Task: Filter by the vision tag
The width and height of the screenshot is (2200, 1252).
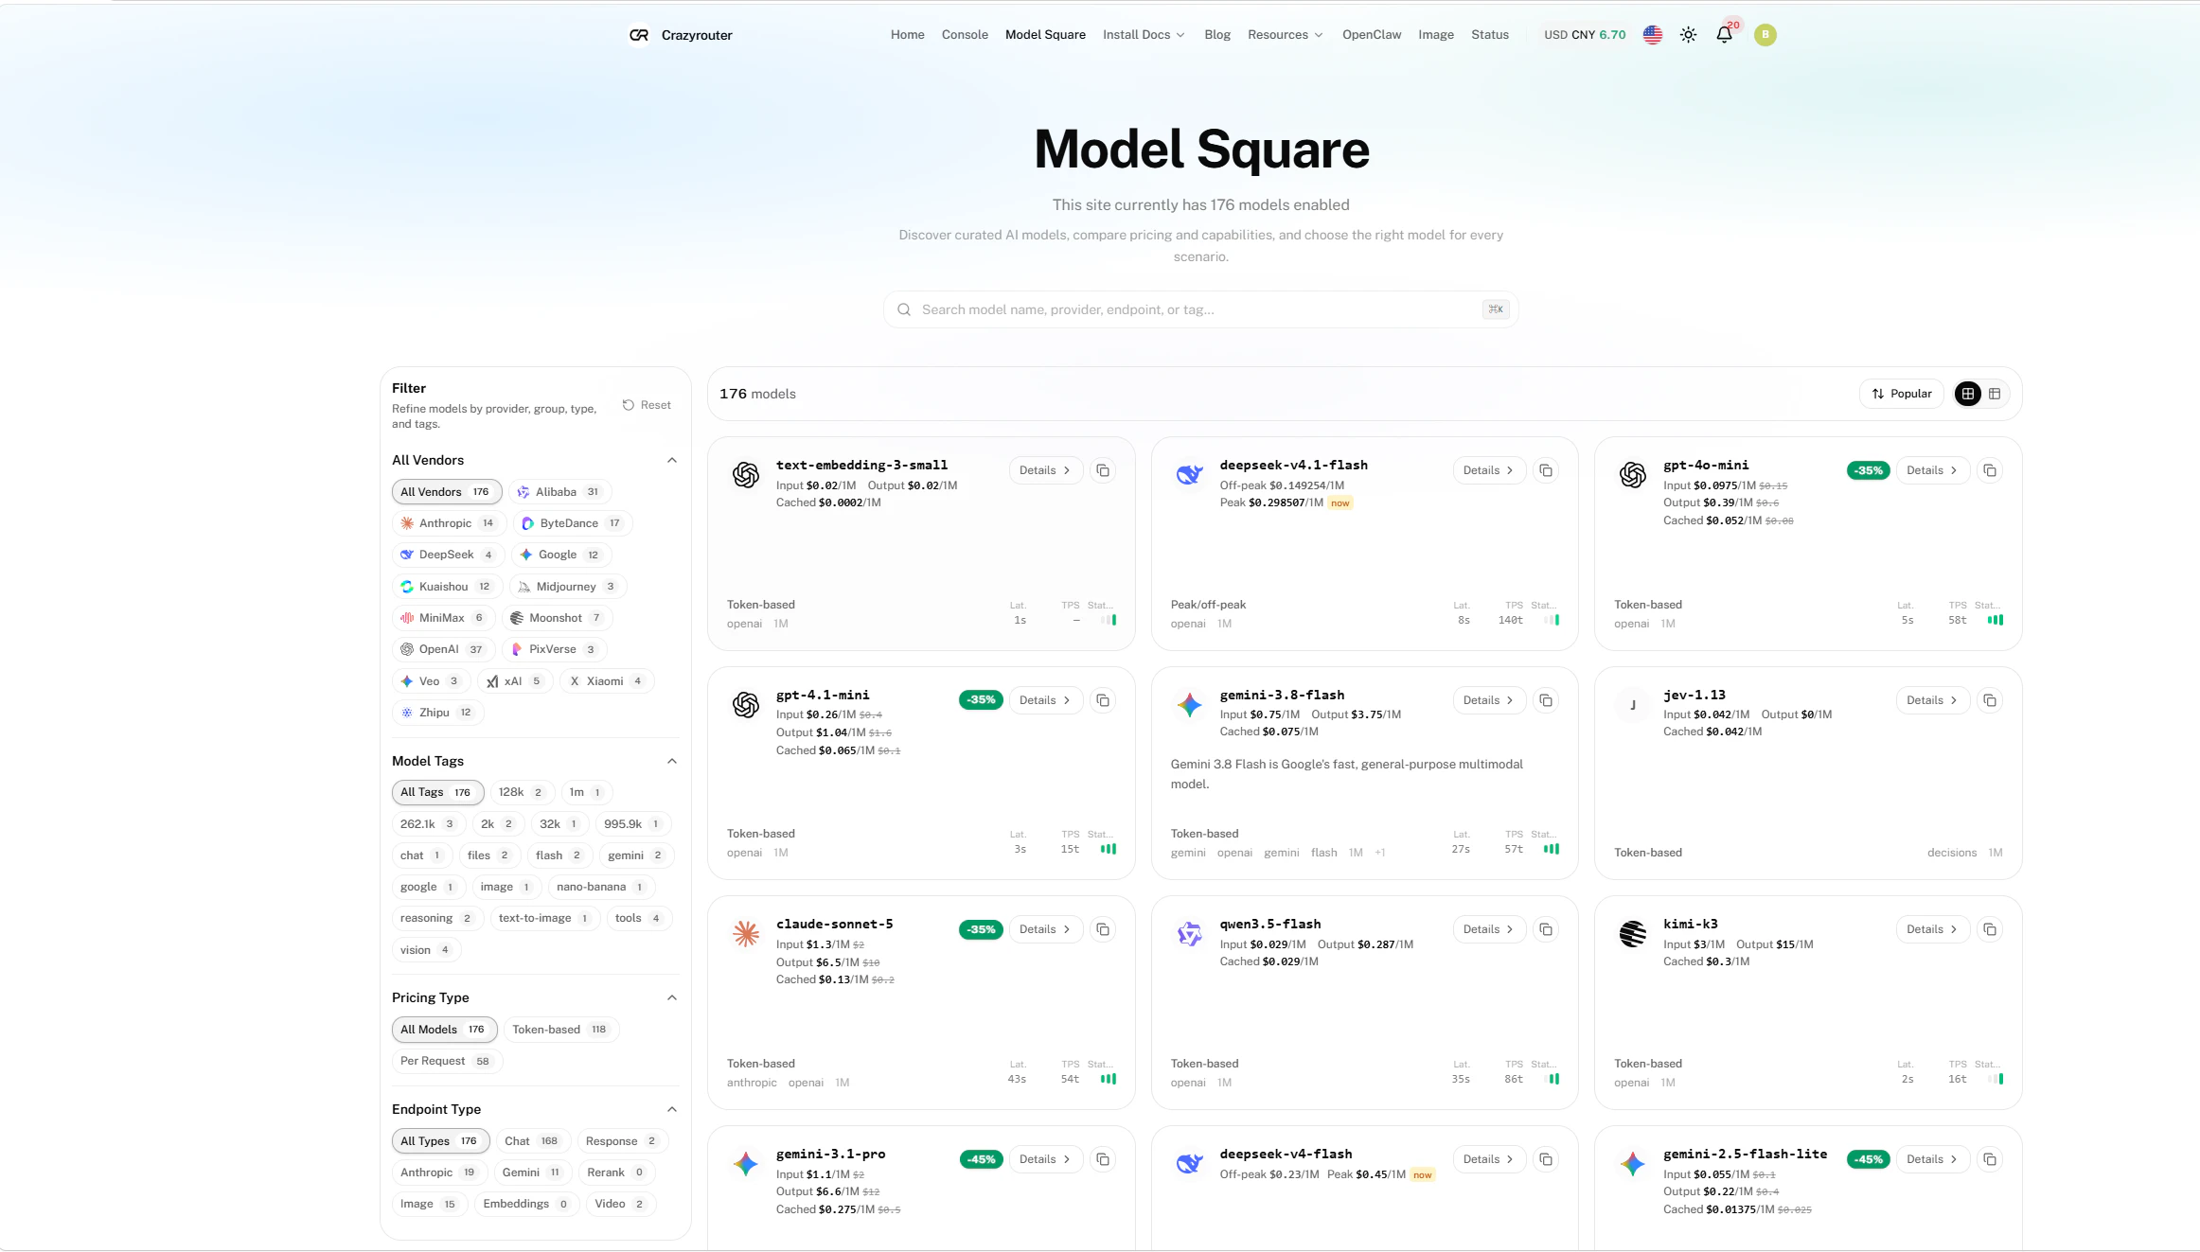Action: 426,950
